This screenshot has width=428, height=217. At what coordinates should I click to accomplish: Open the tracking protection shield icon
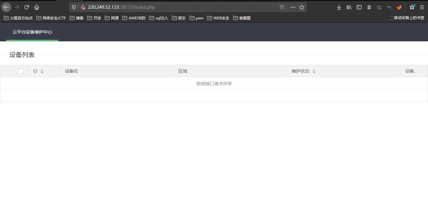(74, 7)
